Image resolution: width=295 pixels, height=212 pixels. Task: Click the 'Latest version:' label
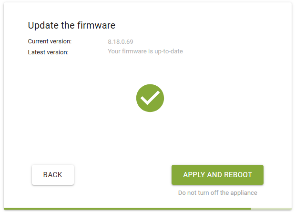[48, 52]
